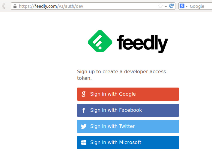Click the Microsoft Windows logo icon
This screenshot has width=212, height=153.
pyautogui.click(x=84, y=143)
